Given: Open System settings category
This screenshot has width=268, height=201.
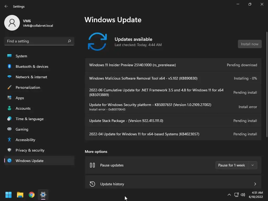Looking at the screenshot, I should [39, 56].
